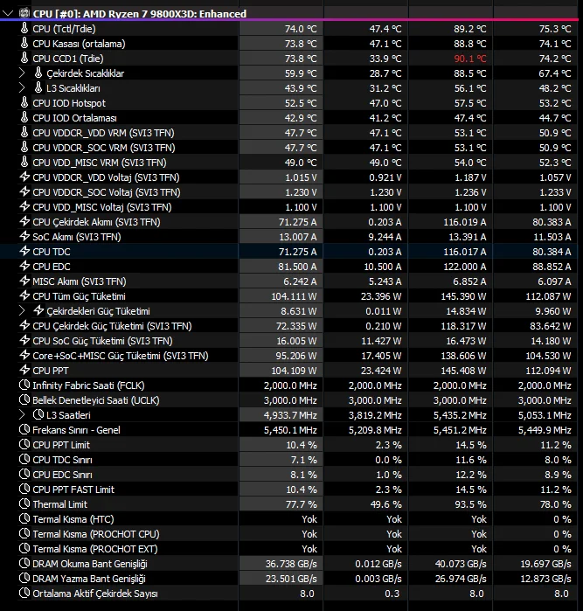Expand the Çekirdekleri Güç Tüketimi group

click(x=22, y=311)
